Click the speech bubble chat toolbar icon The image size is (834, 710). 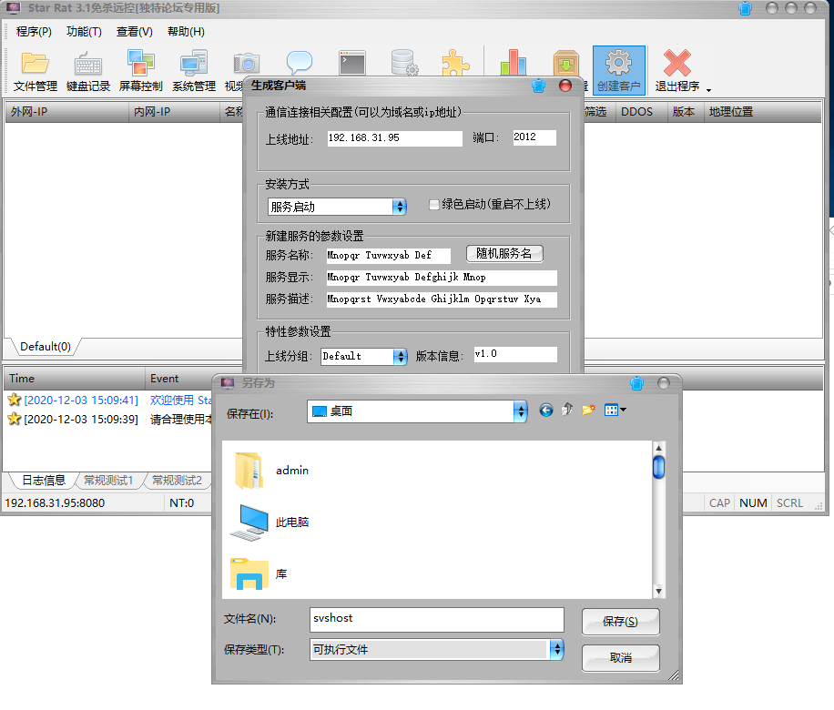coord(300,63)
